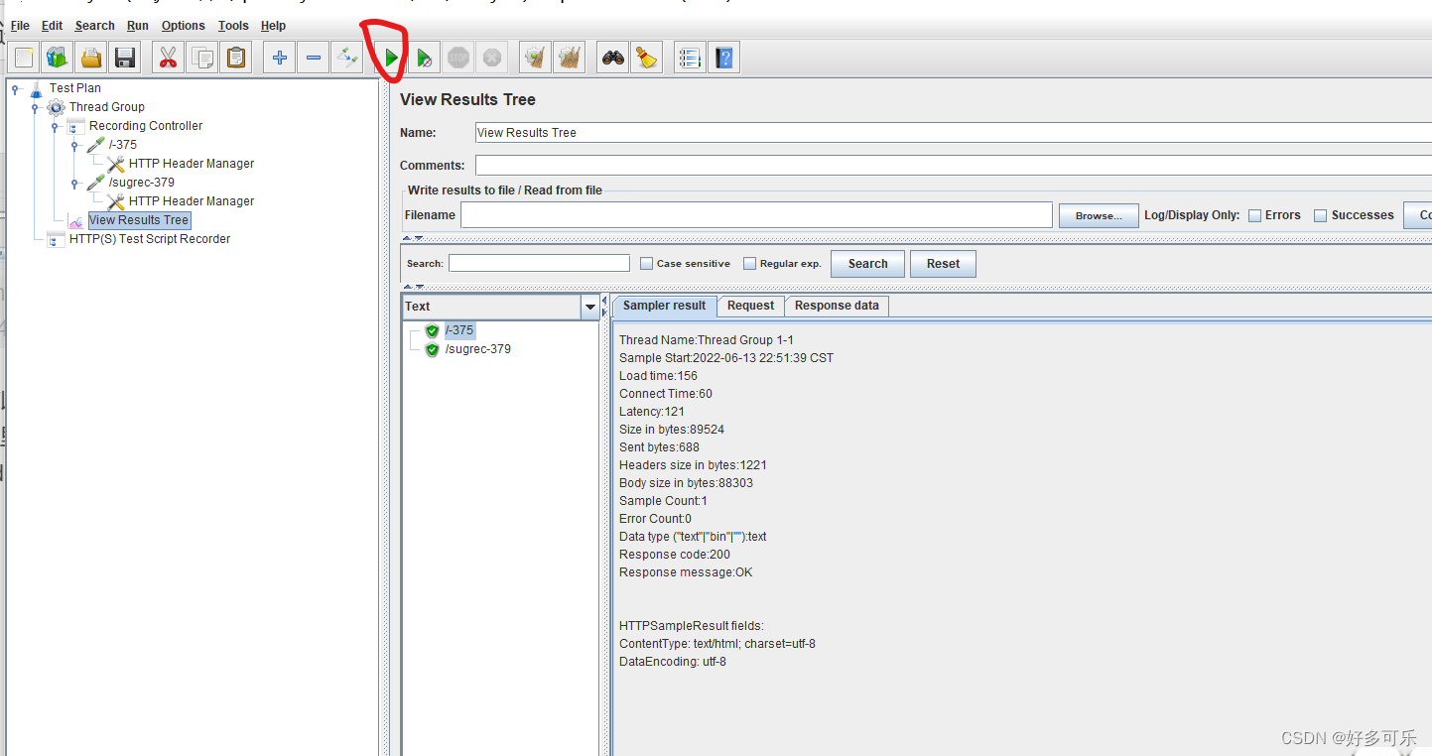Viewport: 1432px width, 756px height.
Task: Click the Help question mark icon
Action: (723, 58)
